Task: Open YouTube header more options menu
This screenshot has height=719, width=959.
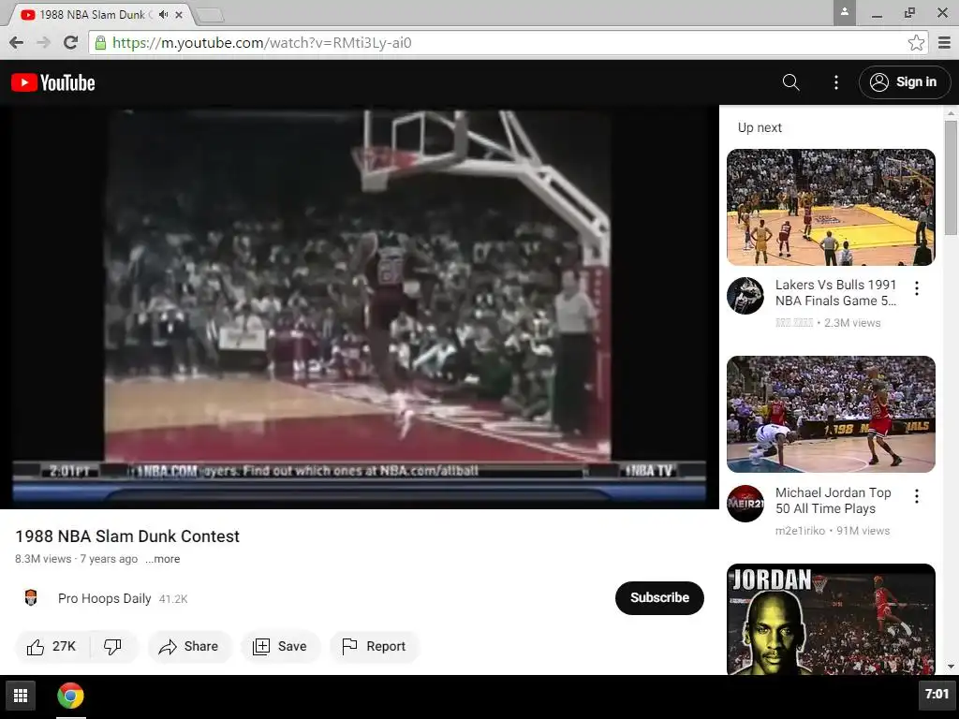Action: (x=836, y=82)
